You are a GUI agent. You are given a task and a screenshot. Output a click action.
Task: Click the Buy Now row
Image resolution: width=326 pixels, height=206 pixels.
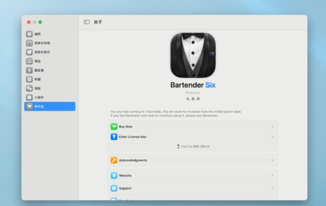193,126
